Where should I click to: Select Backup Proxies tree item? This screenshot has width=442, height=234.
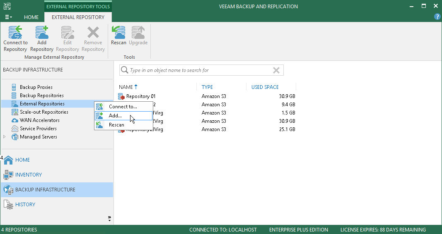coord(36,87)
